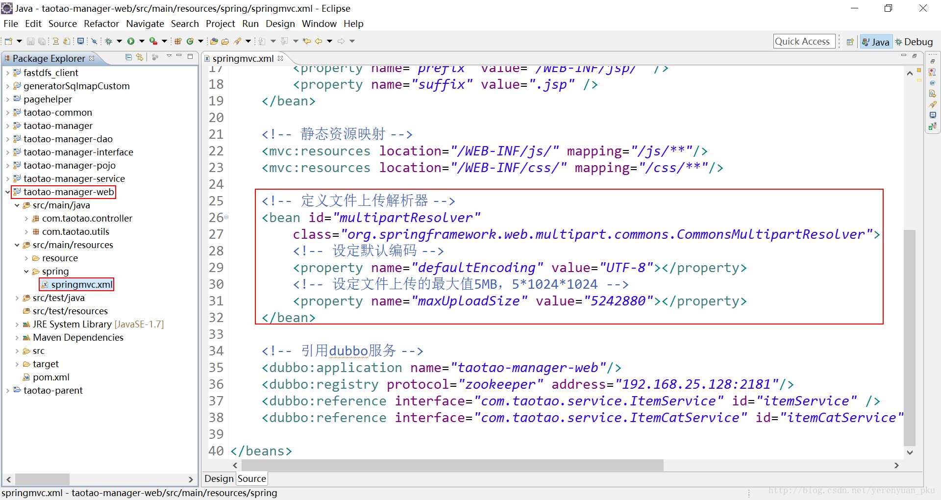Image resolution: width=941 pixels, height=500 pixels.
Task: Click the New Java Package icon
Action: [x=178, y=41]
